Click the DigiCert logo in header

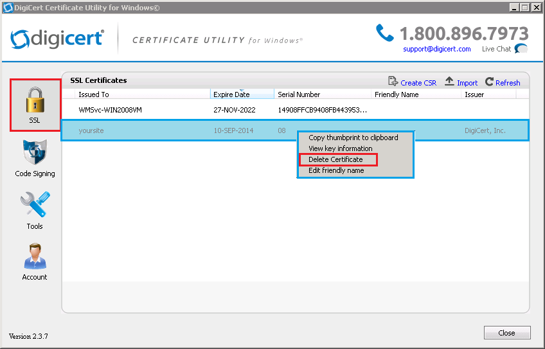click(x=58, y=38)
